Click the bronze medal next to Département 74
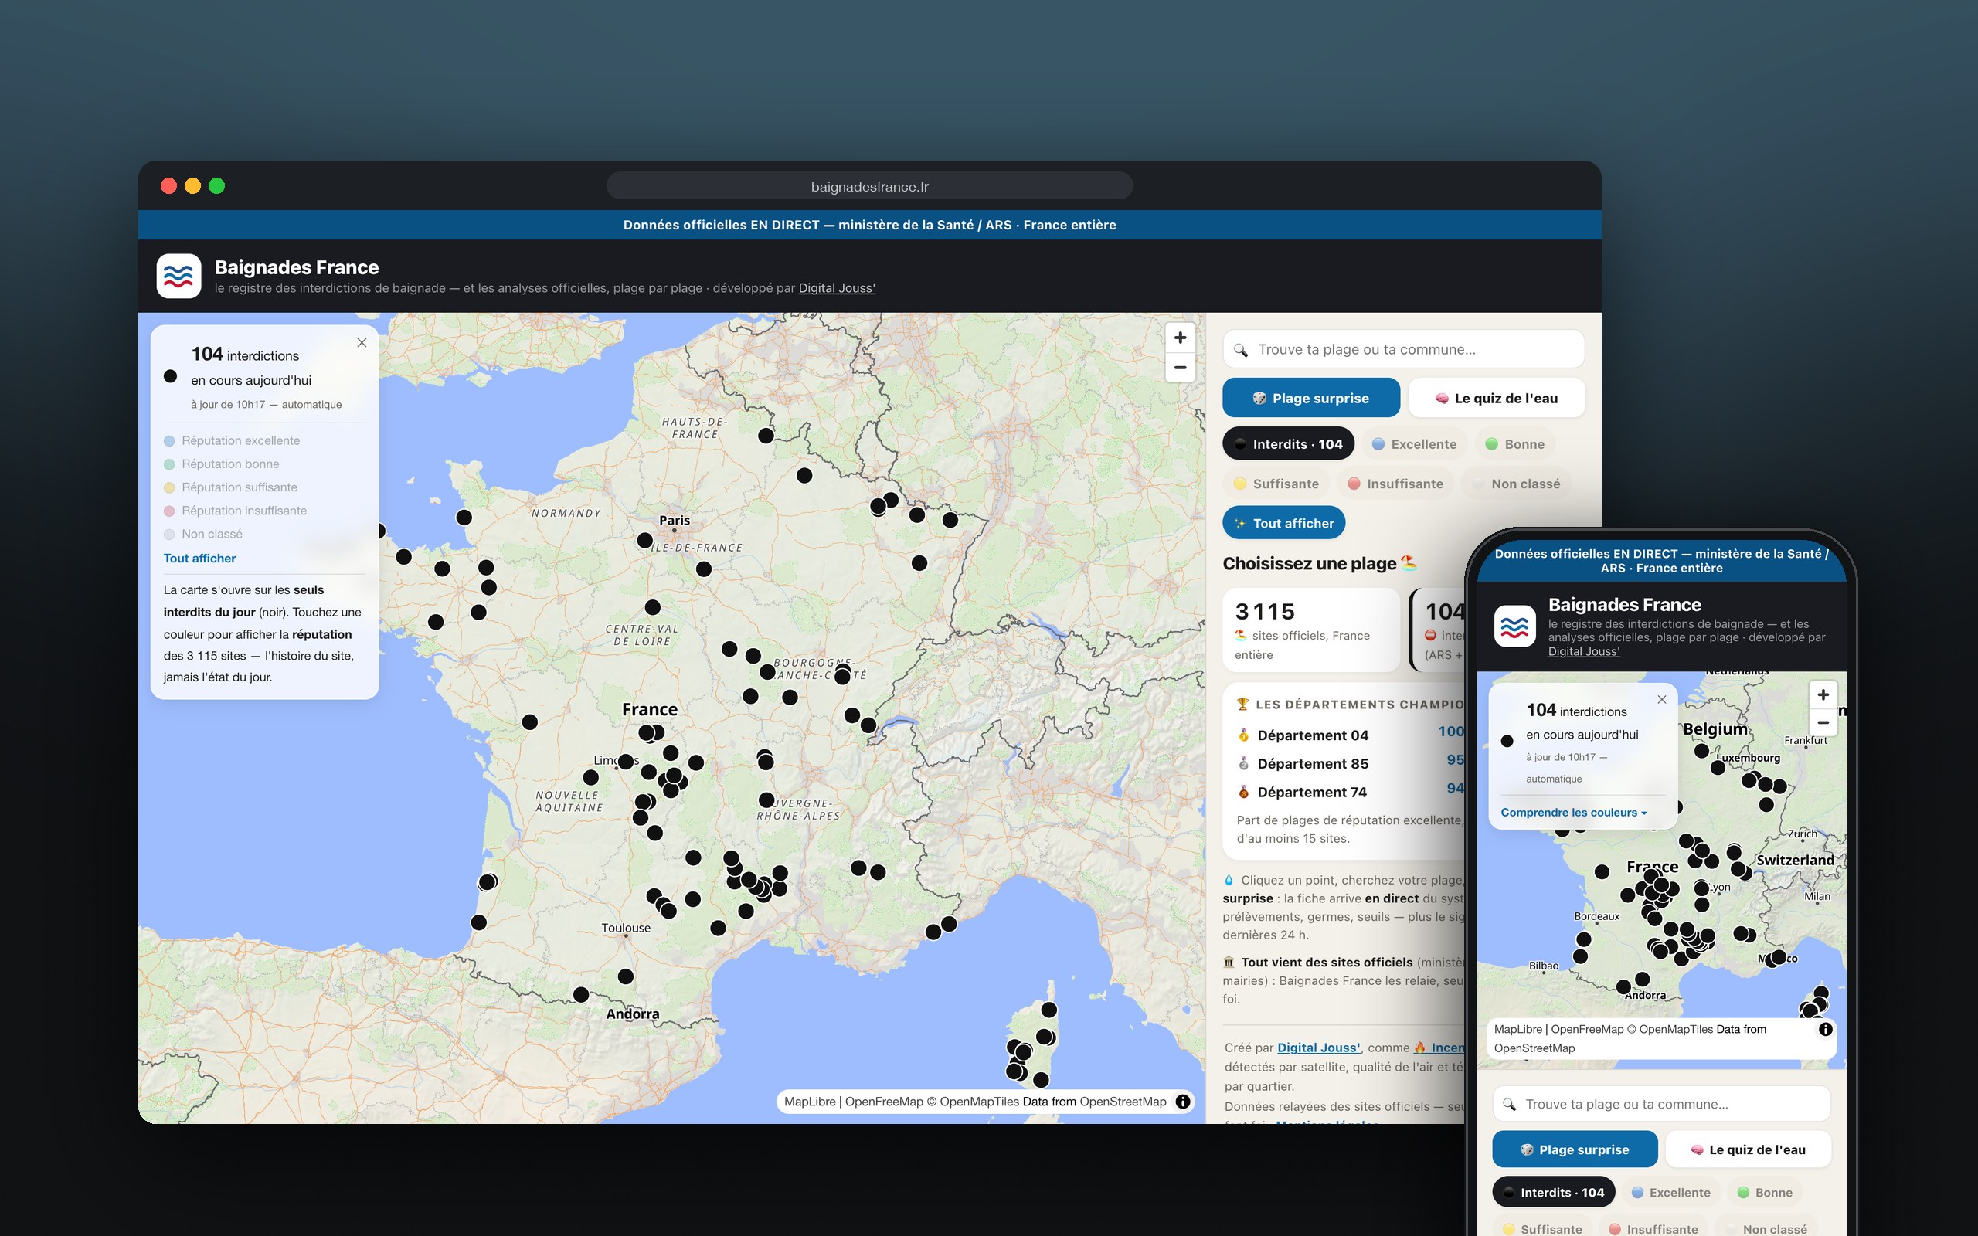Image resolution: width=1978 pixels, height=1236 pixels. [1243, 792]
